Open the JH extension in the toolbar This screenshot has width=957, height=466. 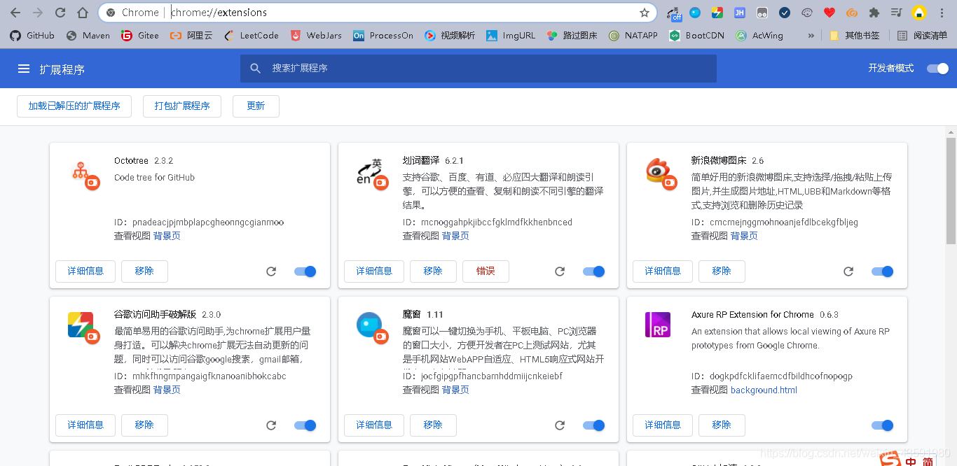tap(739, 13)
